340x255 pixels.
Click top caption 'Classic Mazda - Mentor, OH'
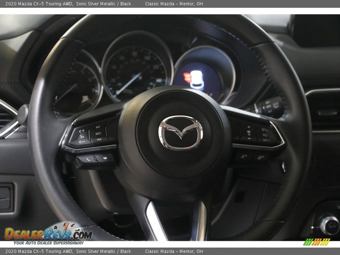[x=174, y=4]
